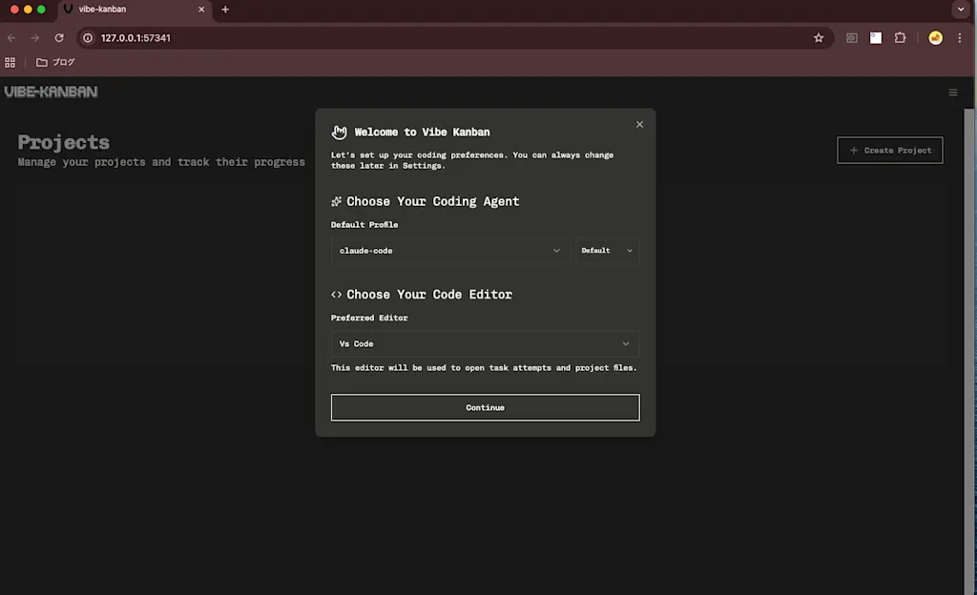Close the Welcome to Vibe Kanban dialog
Screen dimensions: 977x595
tap(639, 125)
